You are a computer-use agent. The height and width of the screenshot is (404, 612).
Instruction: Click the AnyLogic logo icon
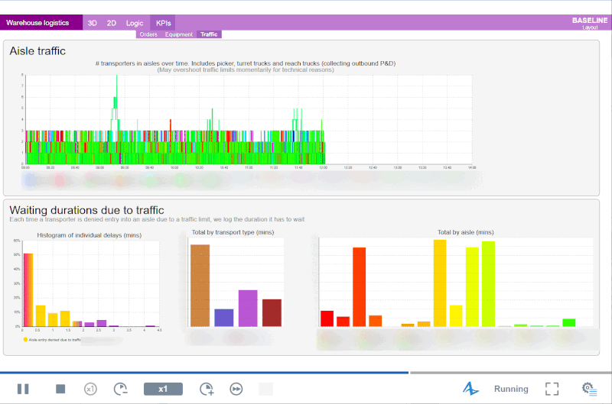471,389
